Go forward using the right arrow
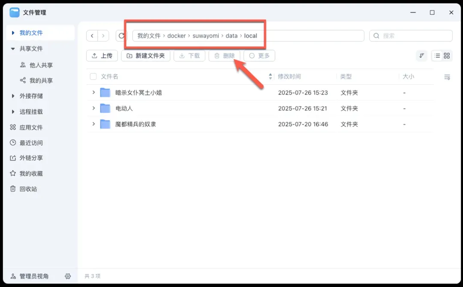The image size is (463, 287). coord(103,36)
